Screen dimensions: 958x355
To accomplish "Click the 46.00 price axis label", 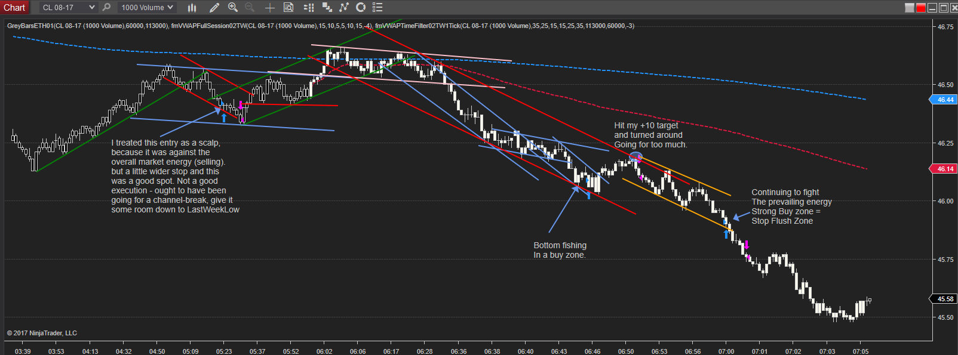I will point(945,201).
